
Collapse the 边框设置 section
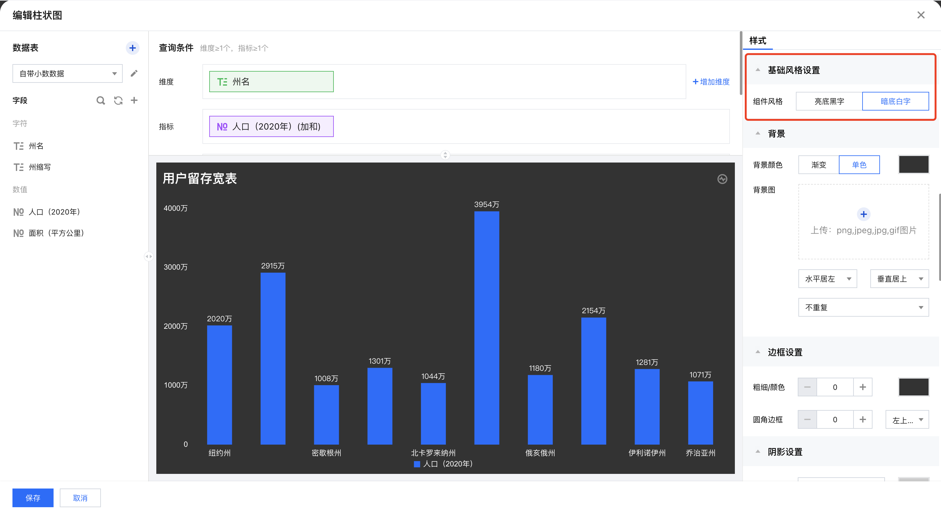point(758,352)
